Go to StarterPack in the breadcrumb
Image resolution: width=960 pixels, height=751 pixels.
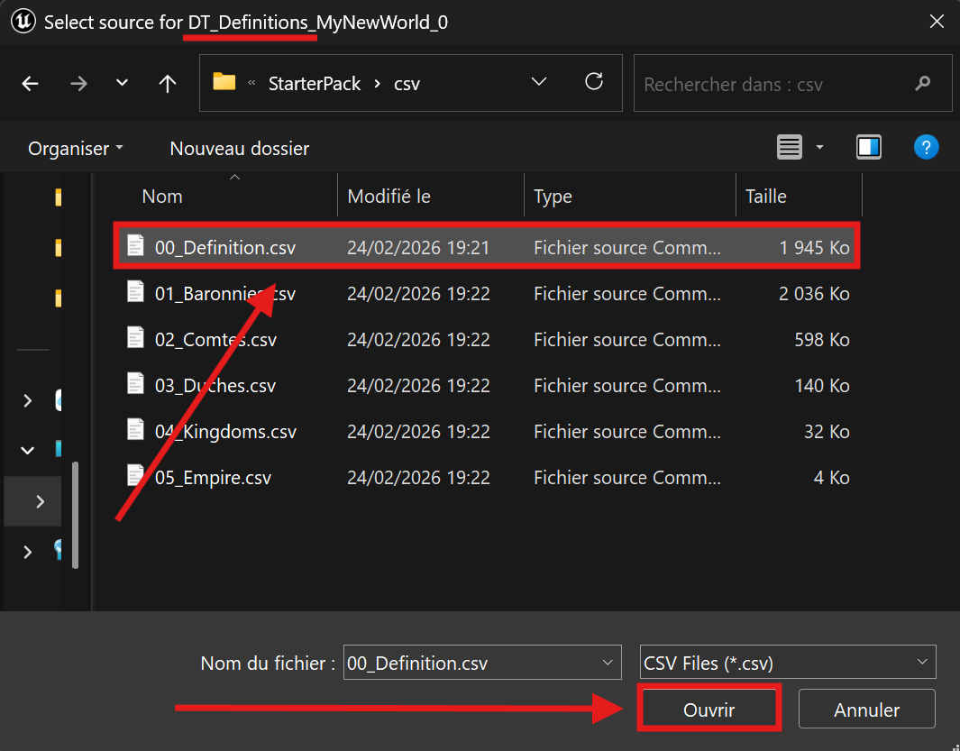[x=315, y=83]
